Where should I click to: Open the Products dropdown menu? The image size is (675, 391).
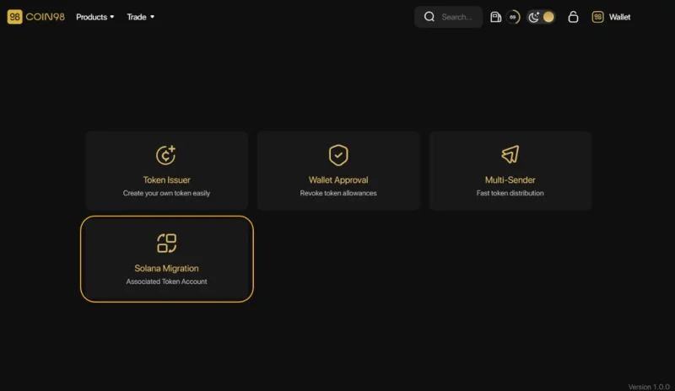(94, 17)
